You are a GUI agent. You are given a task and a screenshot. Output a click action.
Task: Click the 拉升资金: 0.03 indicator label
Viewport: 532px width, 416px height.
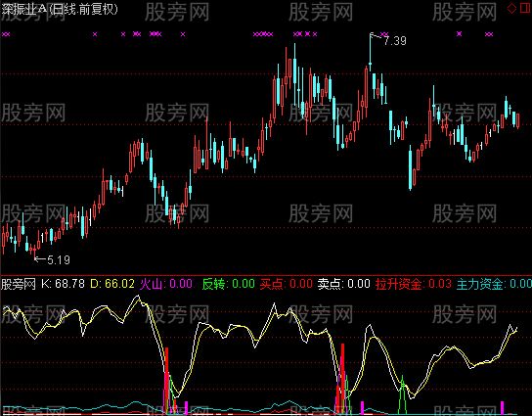click(x=414, y=284)
